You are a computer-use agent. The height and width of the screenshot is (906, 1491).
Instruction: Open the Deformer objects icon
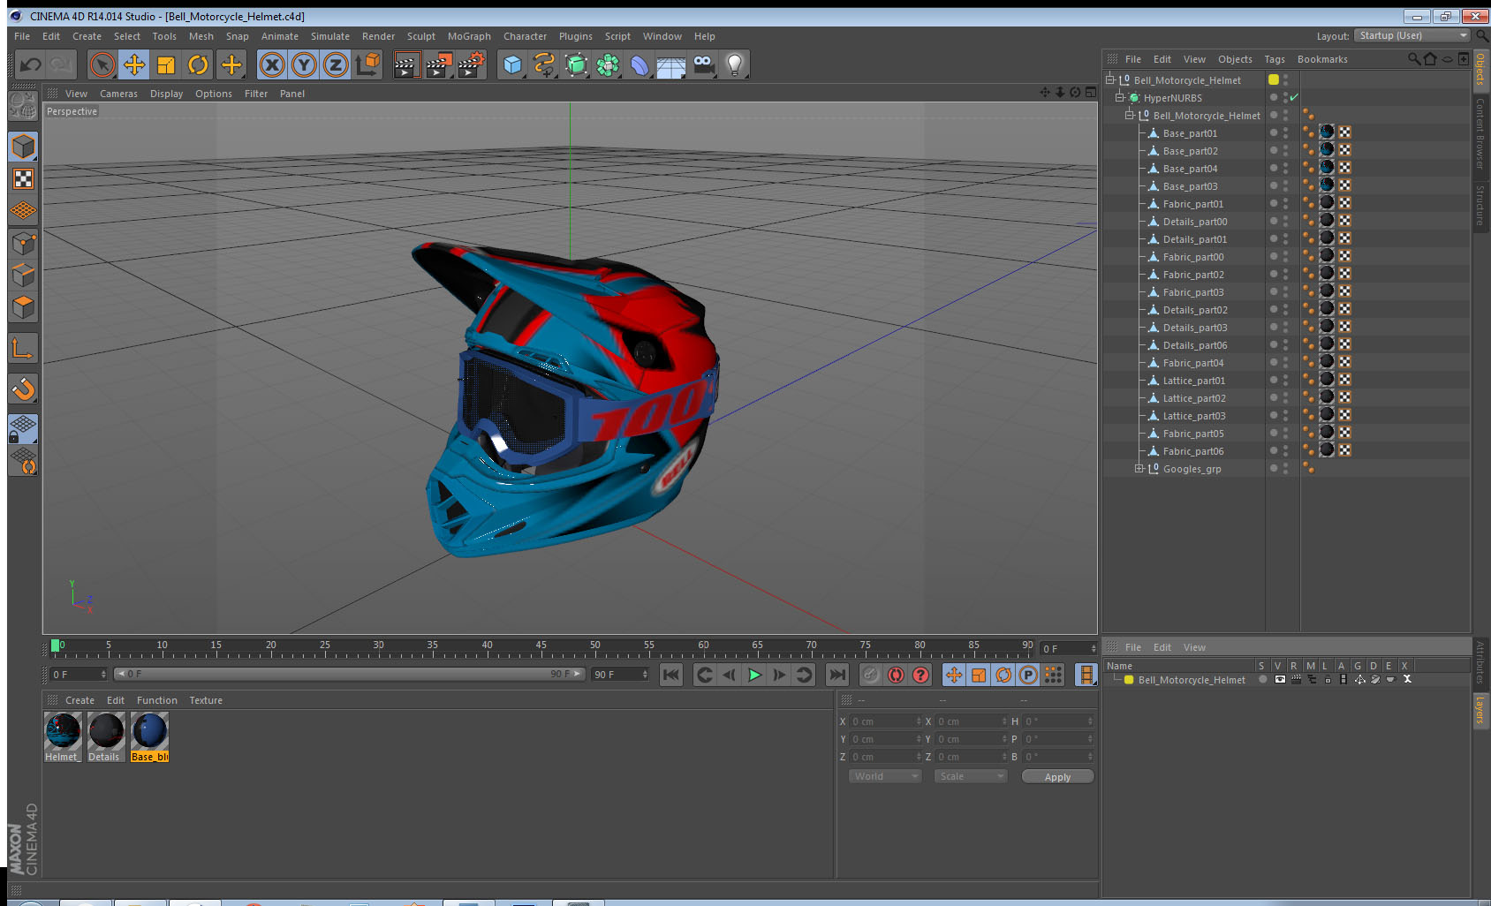[640, 64]
